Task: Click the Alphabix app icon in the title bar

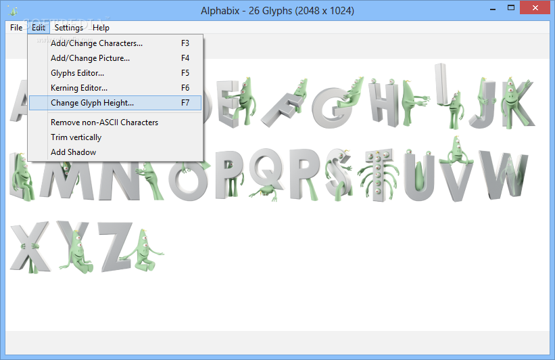Action: click(x=13, y=11)
